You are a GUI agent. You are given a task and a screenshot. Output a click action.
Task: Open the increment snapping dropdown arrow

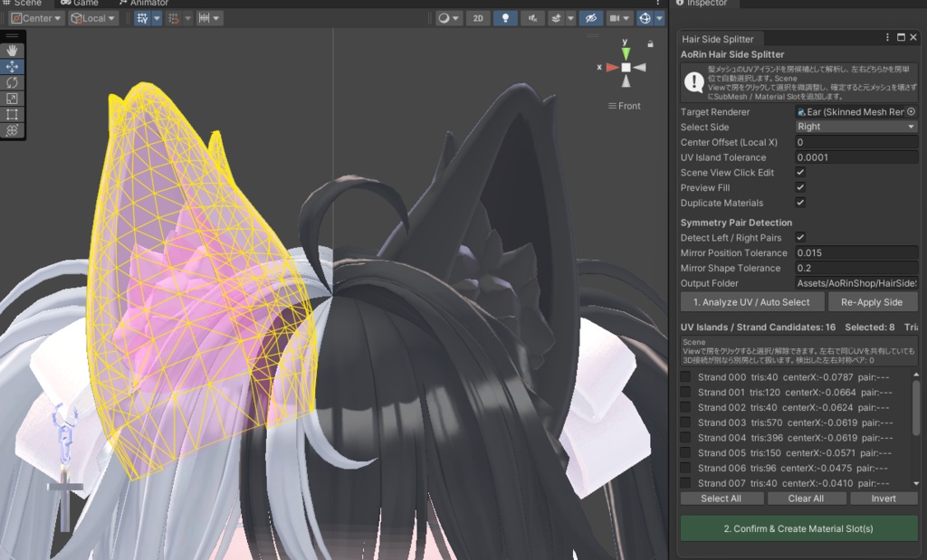[216, 18]
